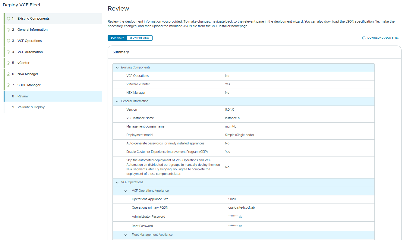Image resolution: width=410 pixels, height=240 pixels.
Task: Go to the General Information wizard step
Action: coord(33,30)
